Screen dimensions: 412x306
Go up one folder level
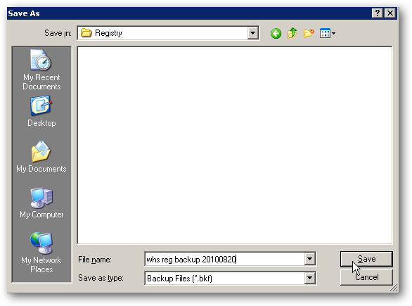point(292,33)
